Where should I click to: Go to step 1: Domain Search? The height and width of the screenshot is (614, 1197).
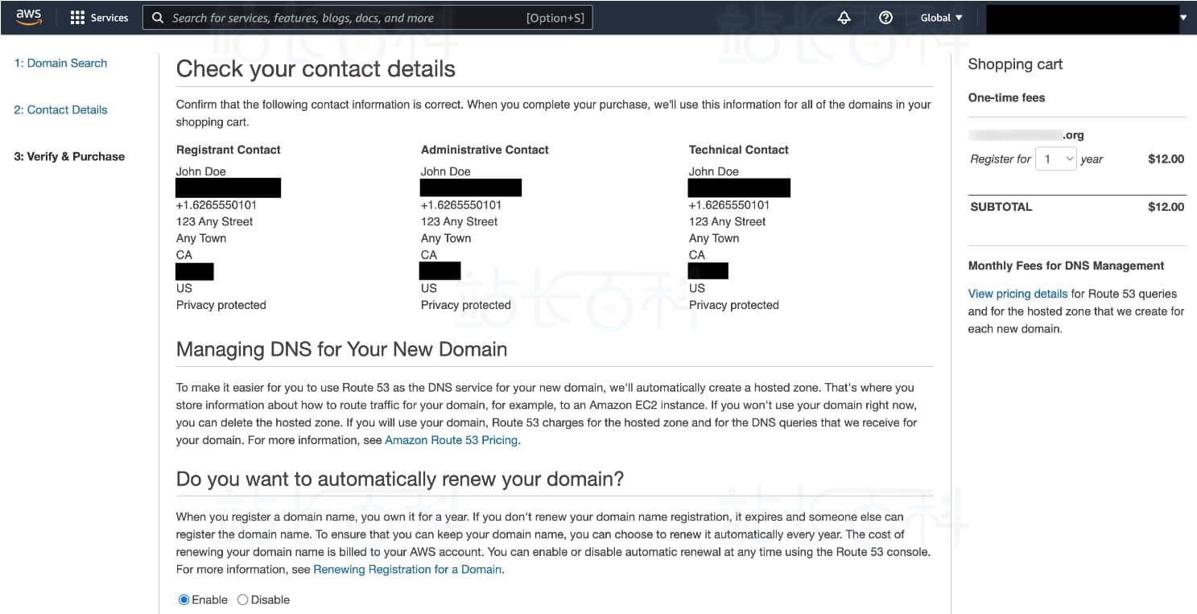click(60, 63)
